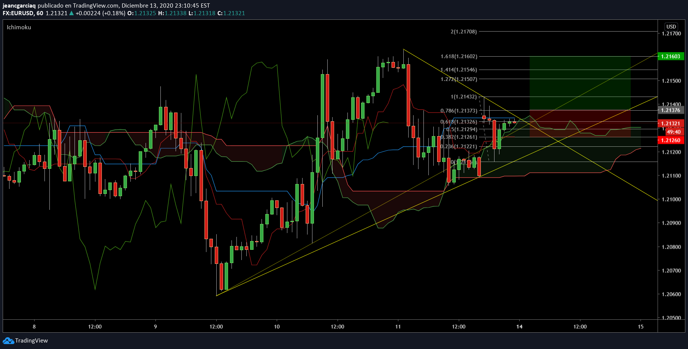Screen dimensions: 688x349
Task: Click the 0.618(1.21326) Fibonacci level label
Action: (459, 122)
